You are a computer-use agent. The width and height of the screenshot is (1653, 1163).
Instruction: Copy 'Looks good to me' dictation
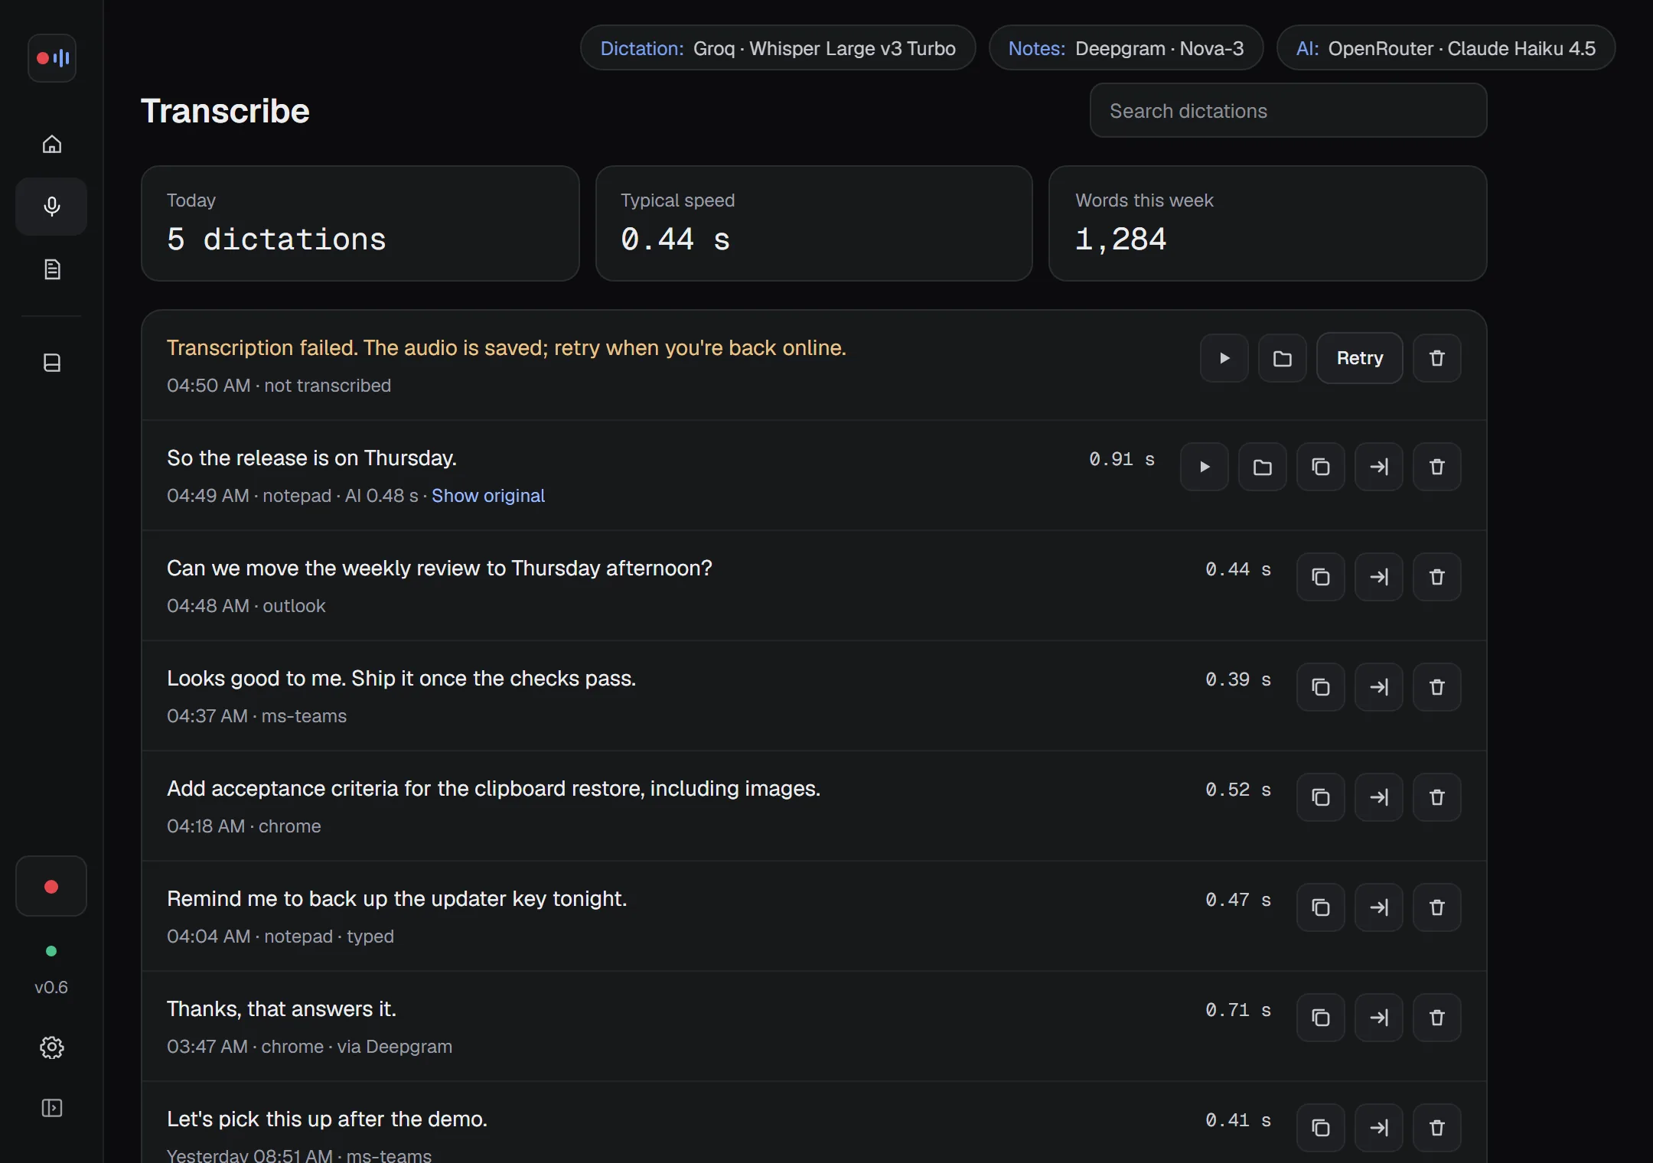coord(1321,687)
